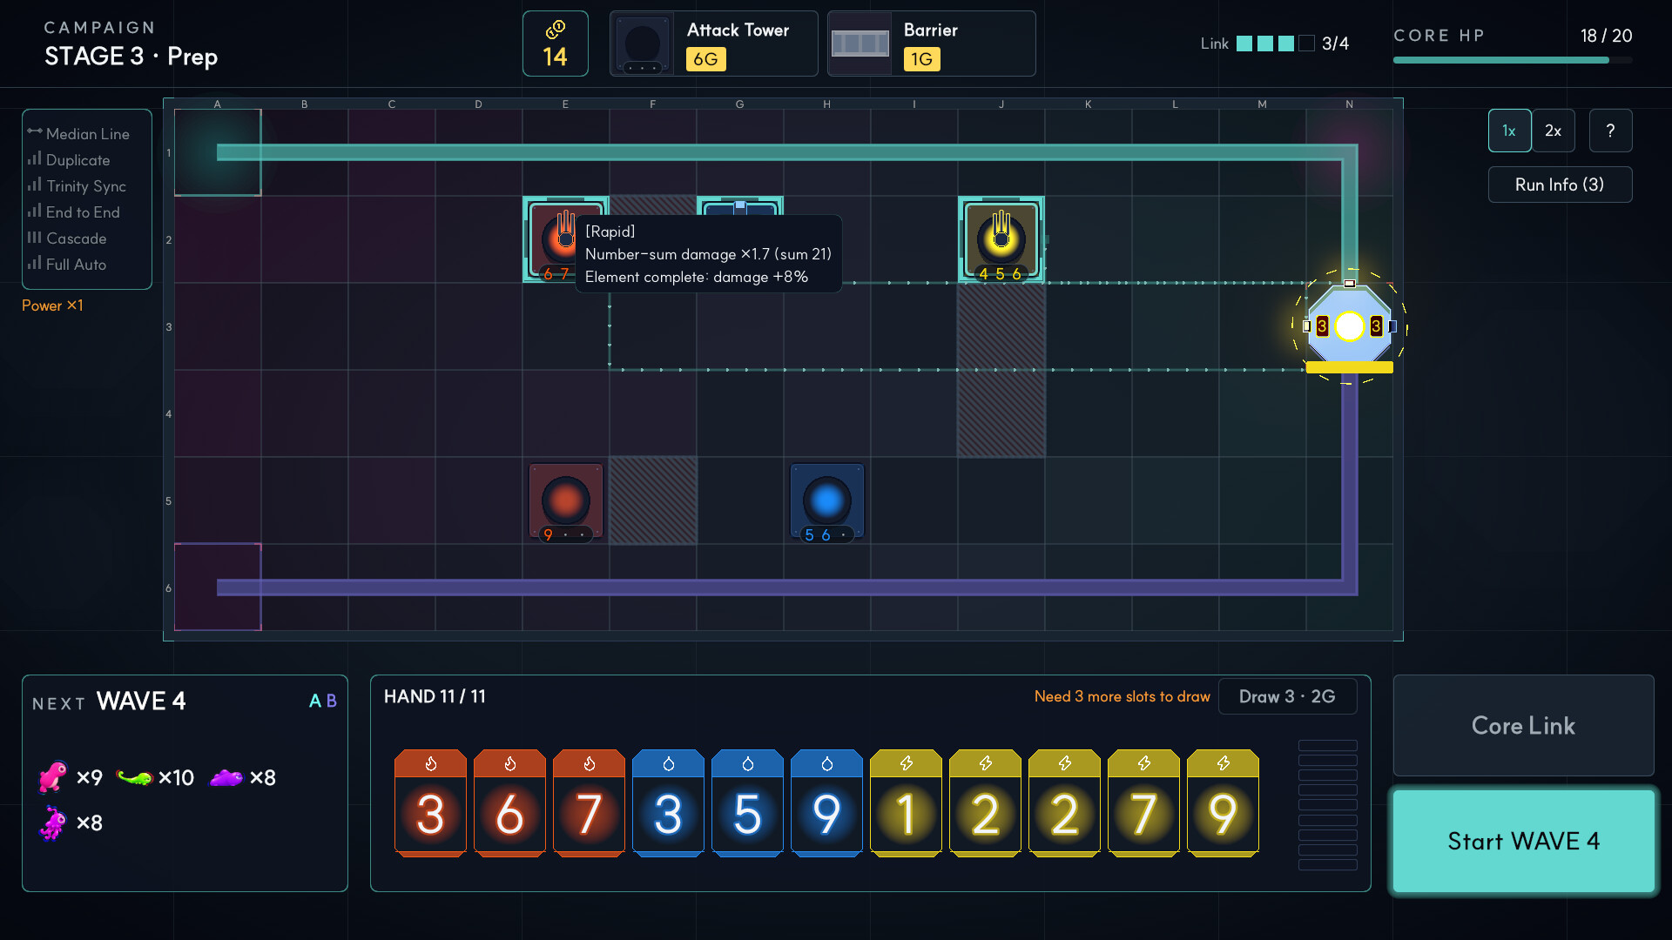Pick the yellow lightning card numbered 9

[1223, 803]
